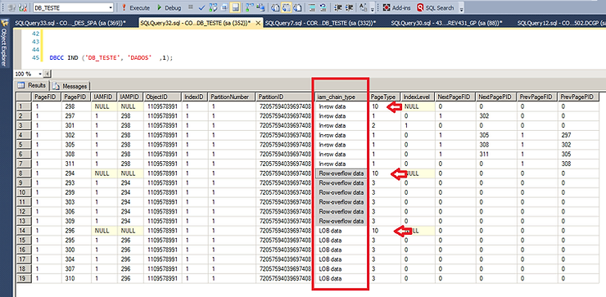Viewport: 606px width, 297px height.
Task: Click the NextPagePID column header
Action: (x=496, y=97)
